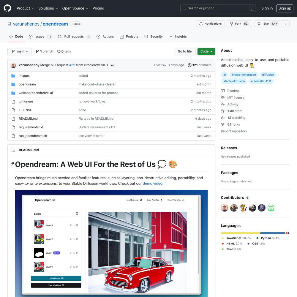Open the MIT license link

point(233,97)
